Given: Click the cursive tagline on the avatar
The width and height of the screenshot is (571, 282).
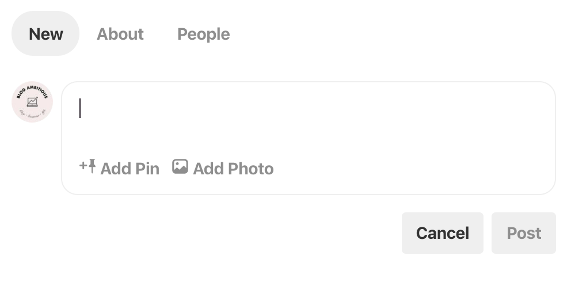Looking at the screenshot, I should point(32,112).
